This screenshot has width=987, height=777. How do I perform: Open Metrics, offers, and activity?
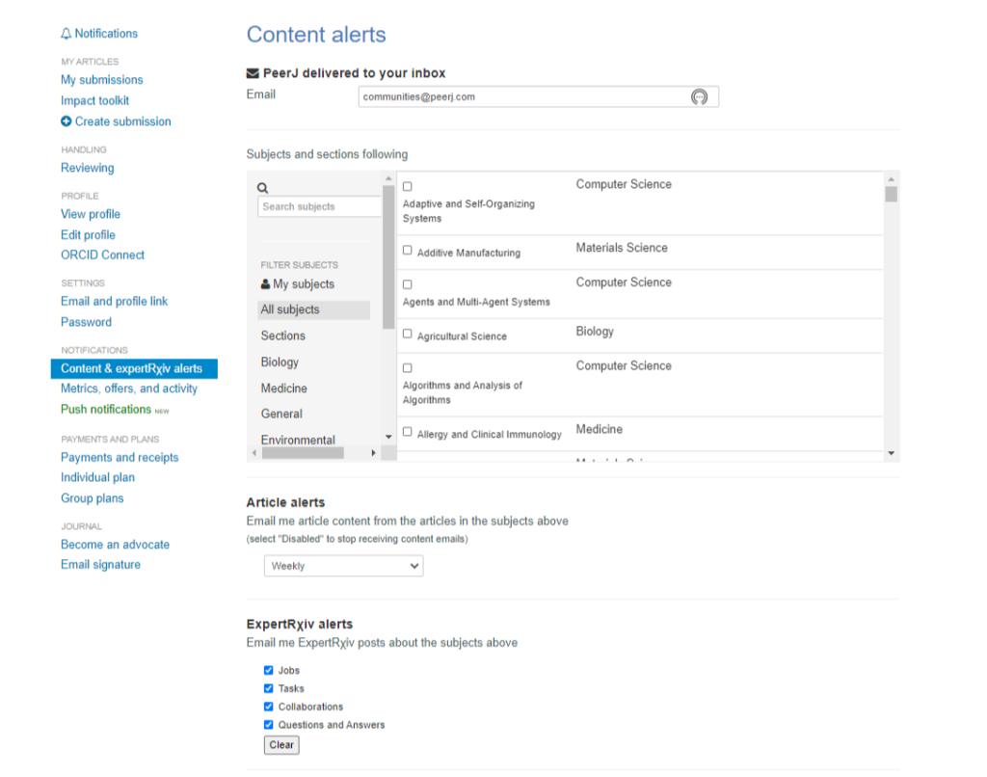click(x=129, y=388)
